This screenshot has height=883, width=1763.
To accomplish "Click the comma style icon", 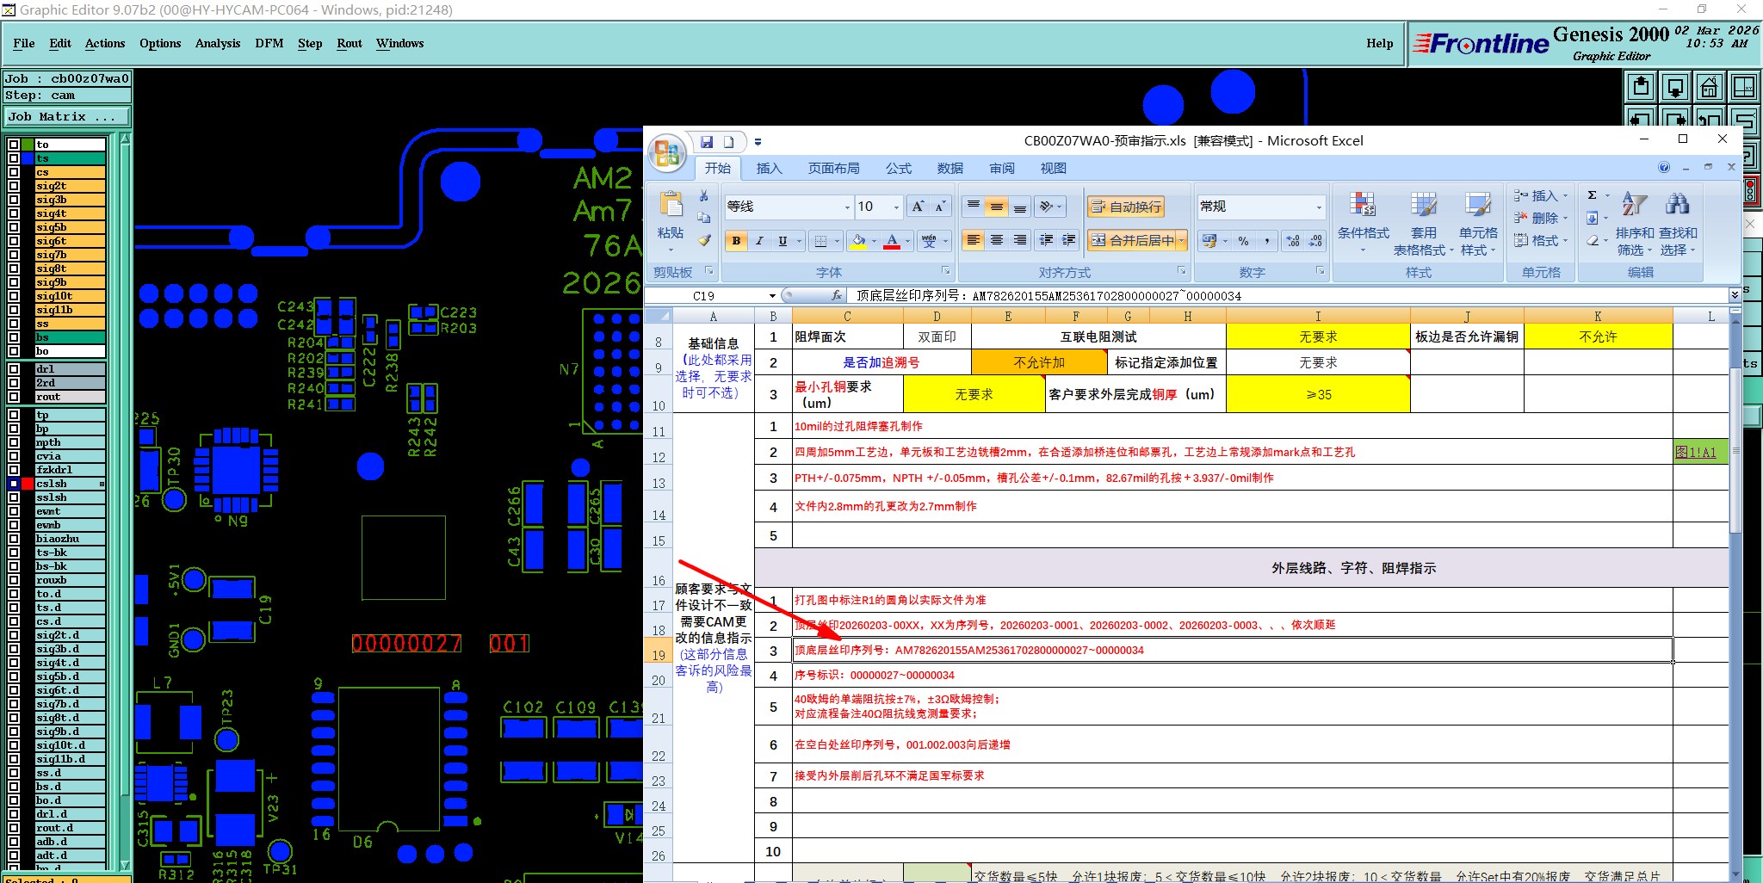I will pos(1266,241).
